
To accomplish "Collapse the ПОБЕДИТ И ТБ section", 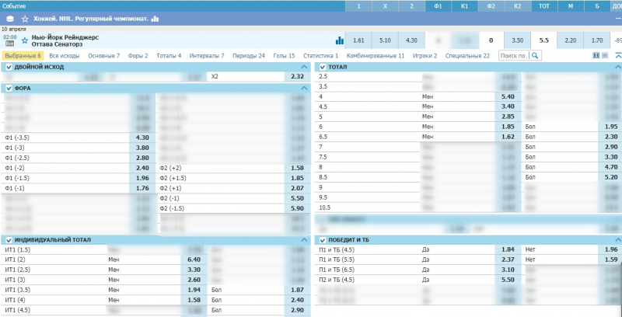I will tap(616, 240).
